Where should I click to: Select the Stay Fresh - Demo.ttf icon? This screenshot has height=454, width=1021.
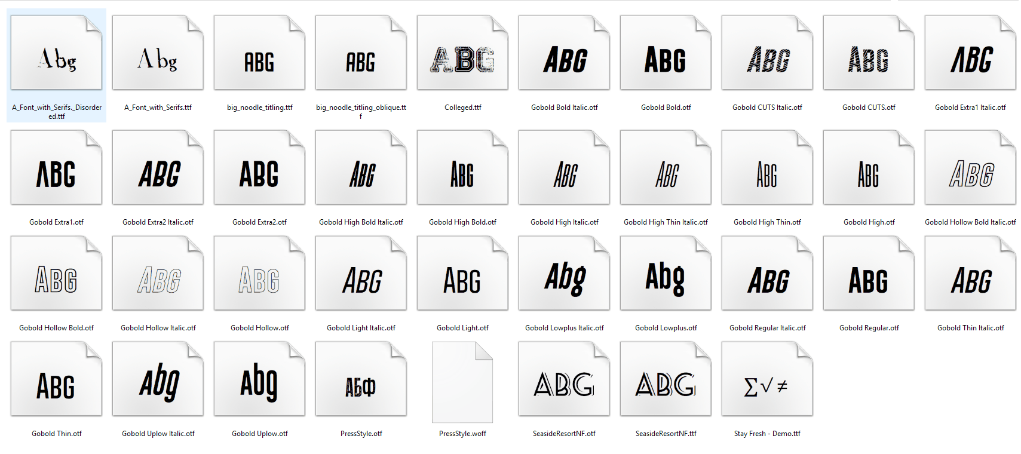[x=767, y=380]
